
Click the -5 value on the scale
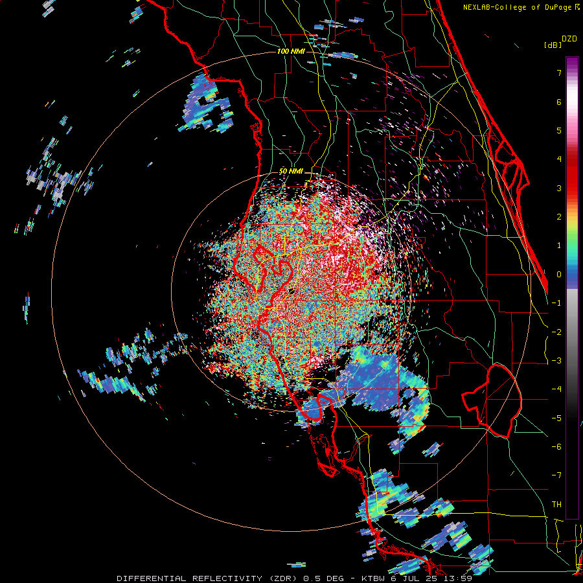556,418
